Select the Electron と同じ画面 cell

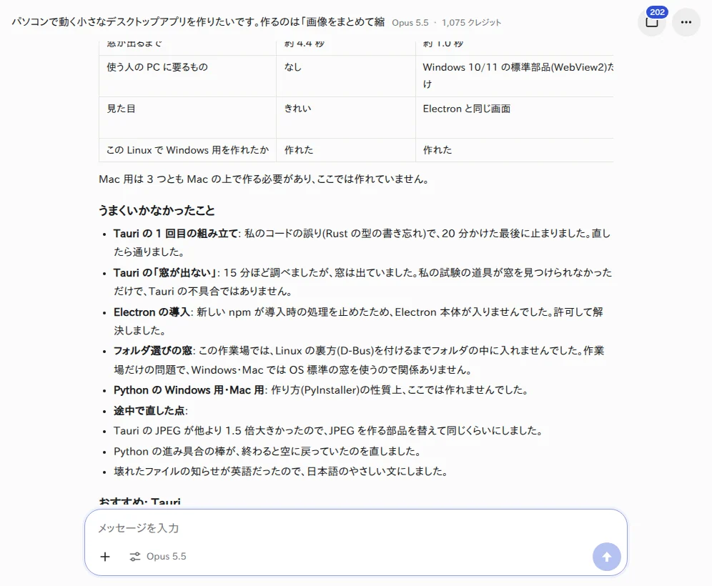[515, 118]
